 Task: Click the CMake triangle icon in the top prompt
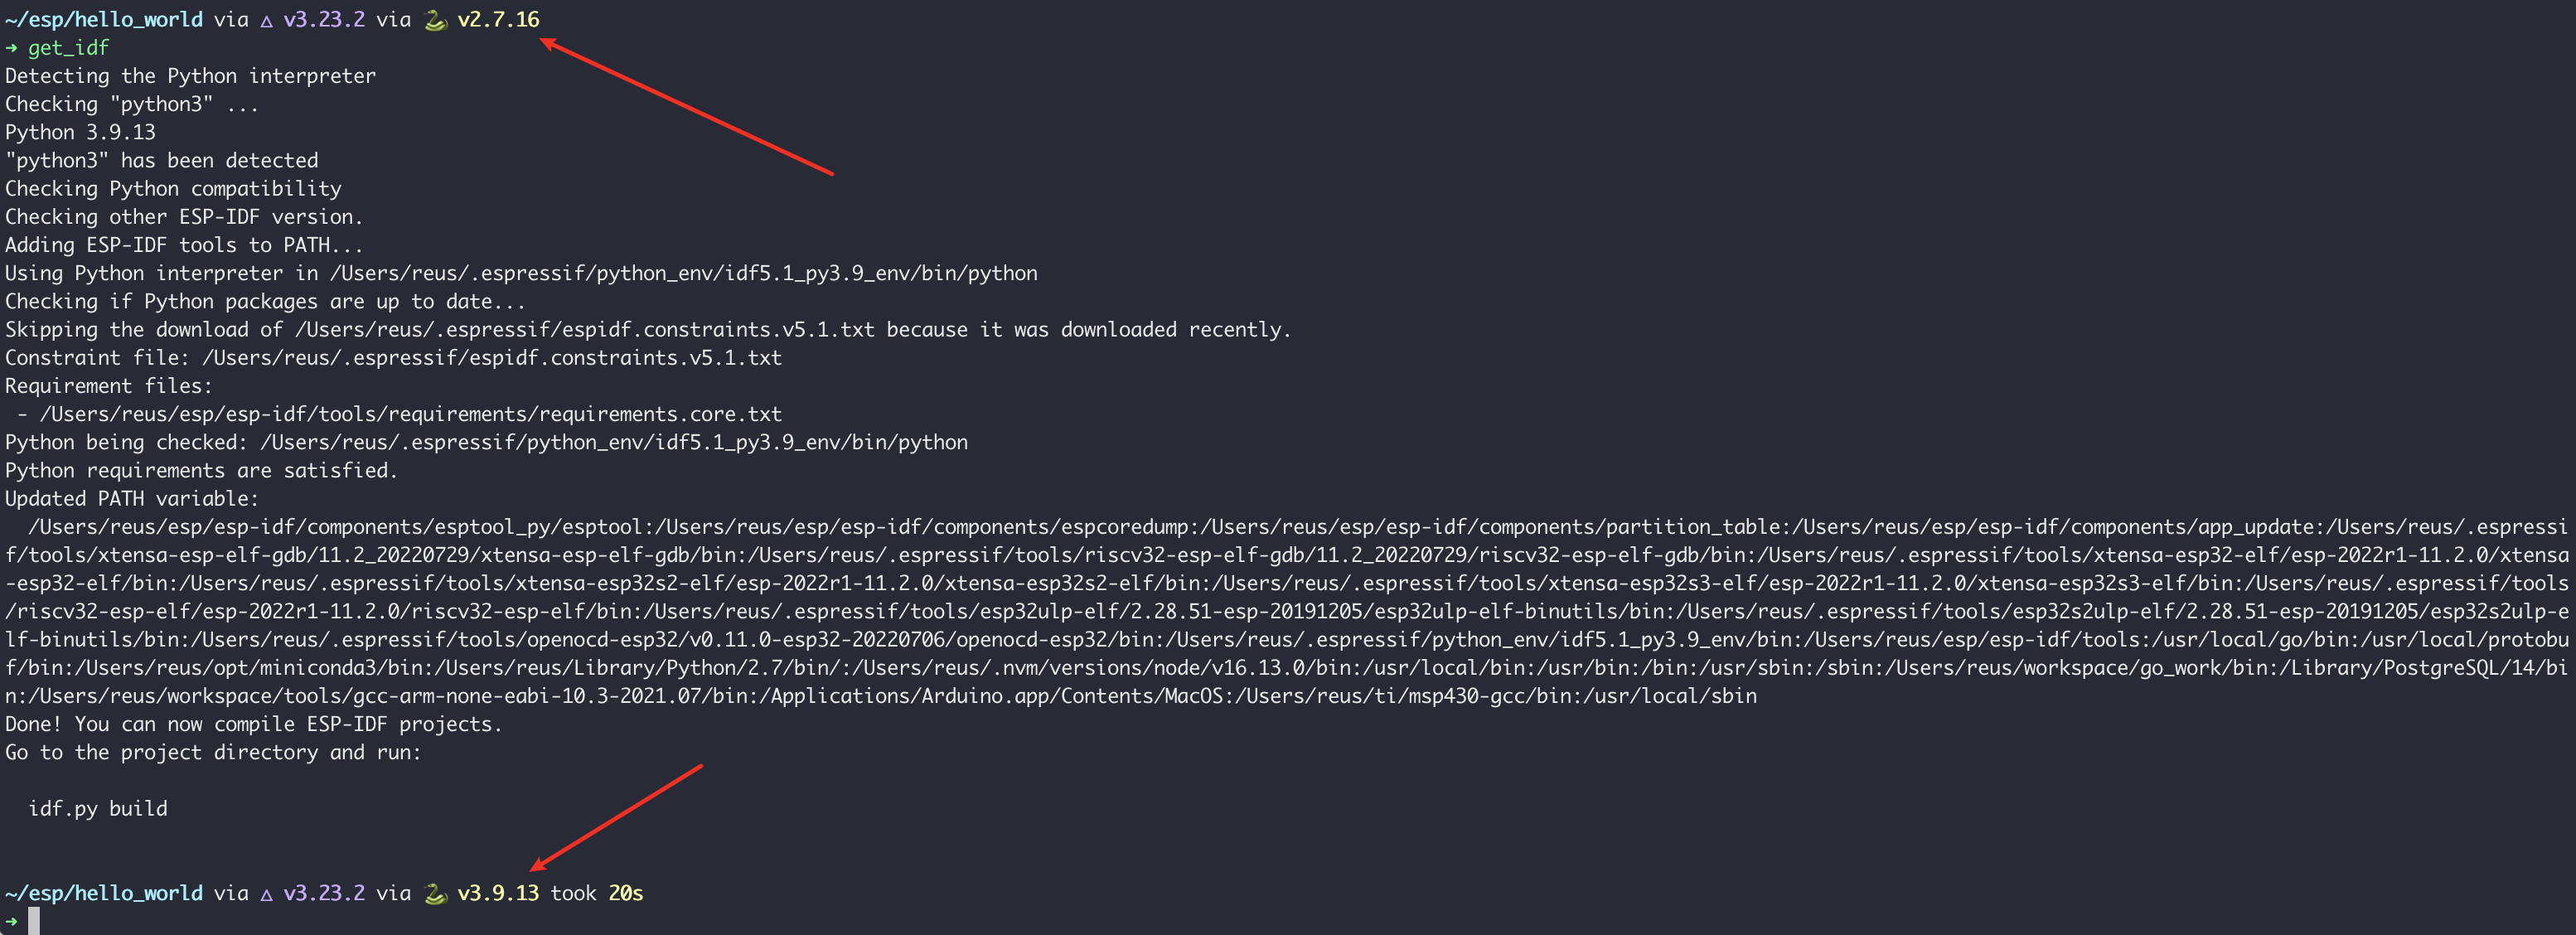tap(266, 20)
